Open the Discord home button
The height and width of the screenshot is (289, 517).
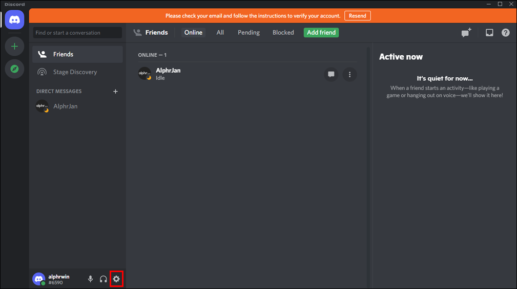(14, 20)
